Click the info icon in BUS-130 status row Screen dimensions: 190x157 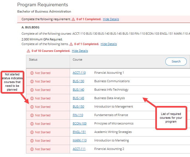32,81
